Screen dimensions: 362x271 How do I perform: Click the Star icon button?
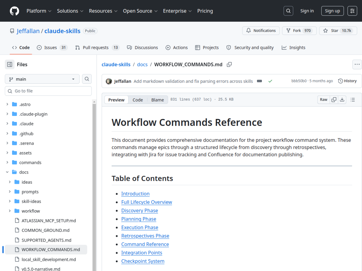click(x=338, y=31)
